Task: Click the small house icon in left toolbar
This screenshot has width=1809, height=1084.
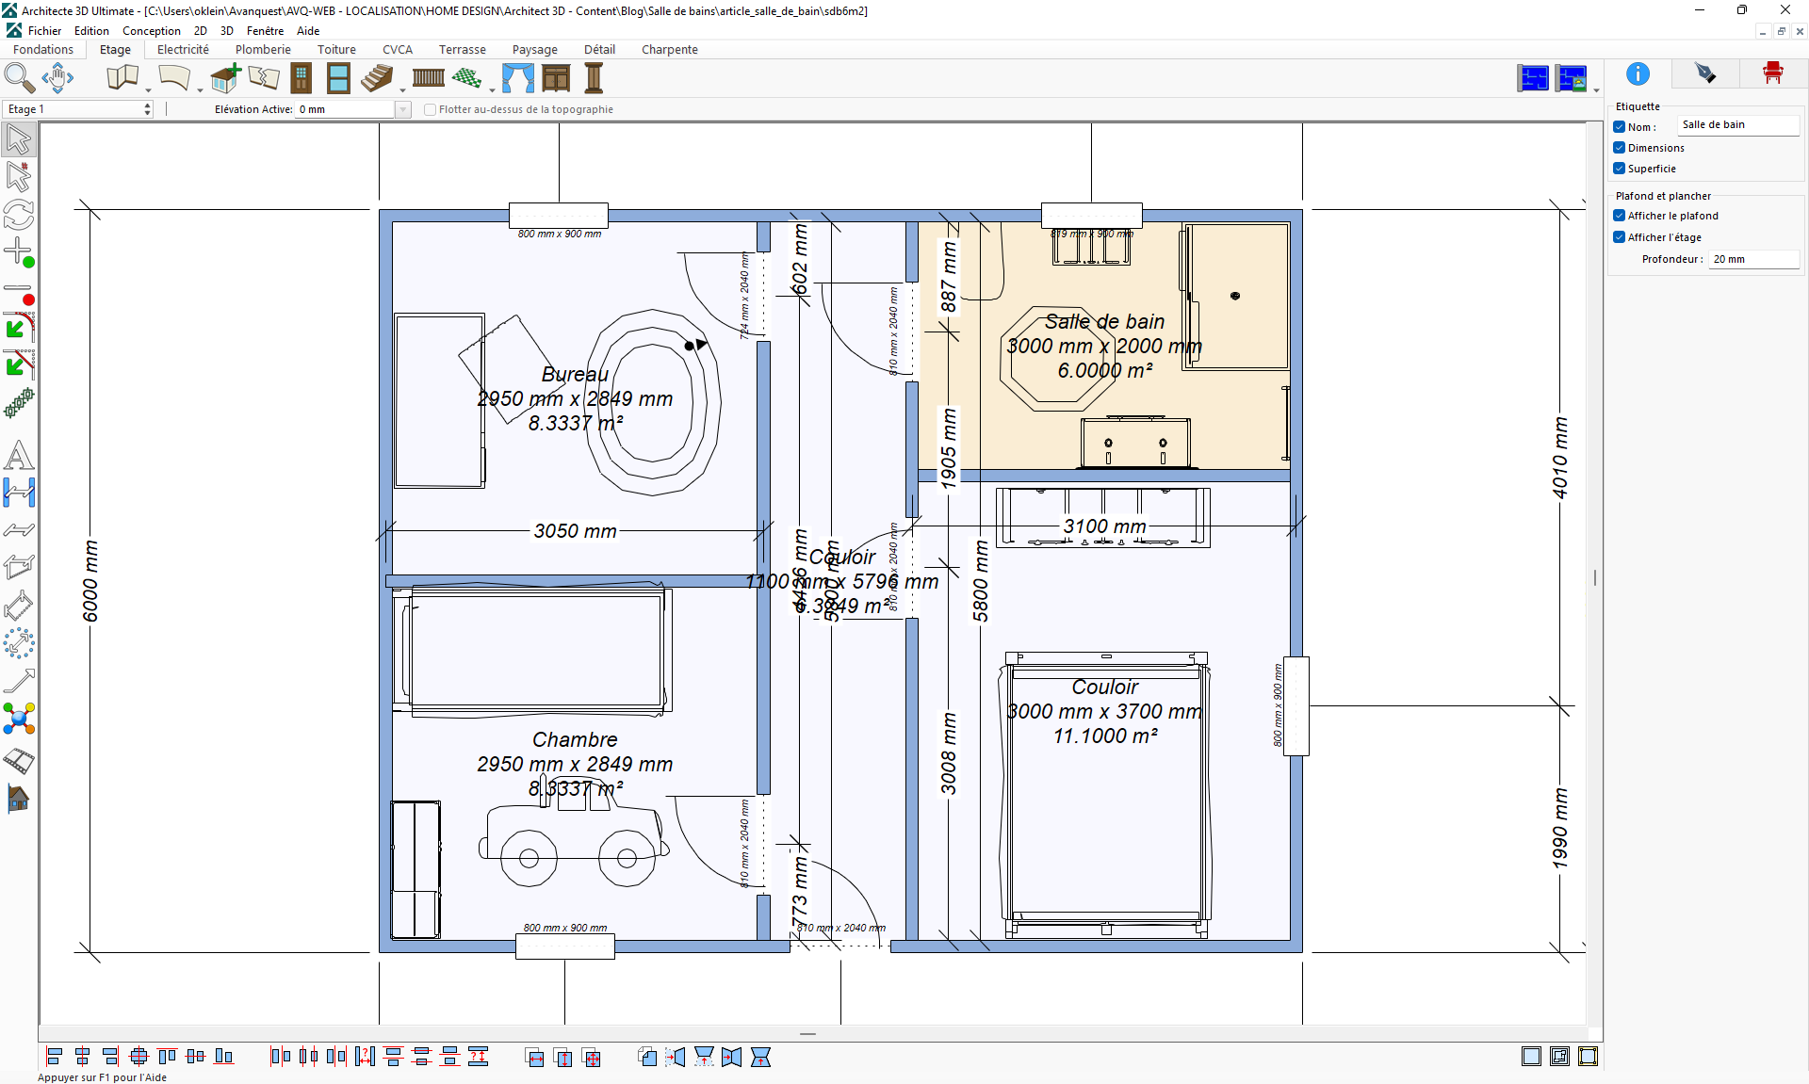Action: [19, 799]
